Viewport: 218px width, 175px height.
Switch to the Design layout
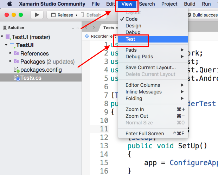(x=153, y=26)
